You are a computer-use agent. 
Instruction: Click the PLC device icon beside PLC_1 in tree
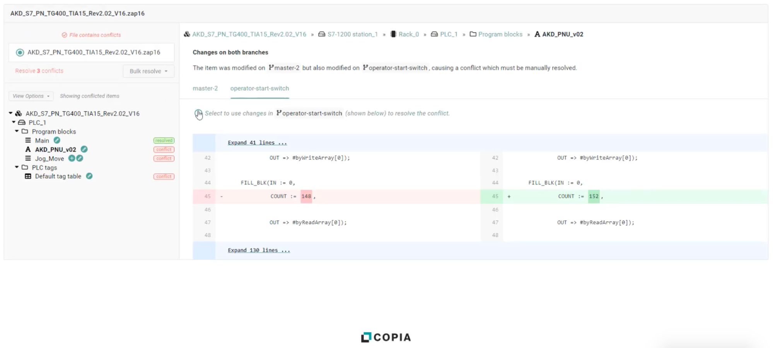[22, 122]
